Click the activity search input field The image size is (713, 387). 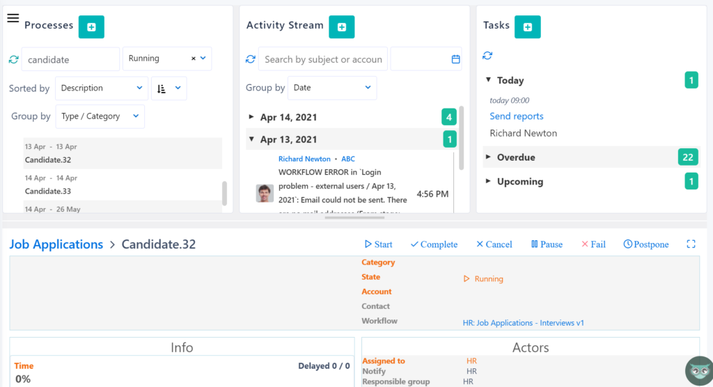click(322, 60)
